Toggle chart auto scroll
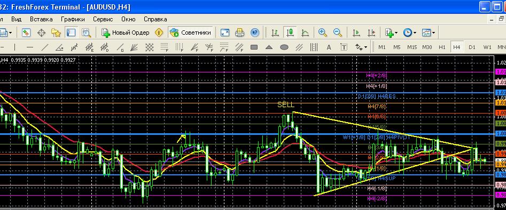The width and height of the screenshot is (506, 210). 356,33
